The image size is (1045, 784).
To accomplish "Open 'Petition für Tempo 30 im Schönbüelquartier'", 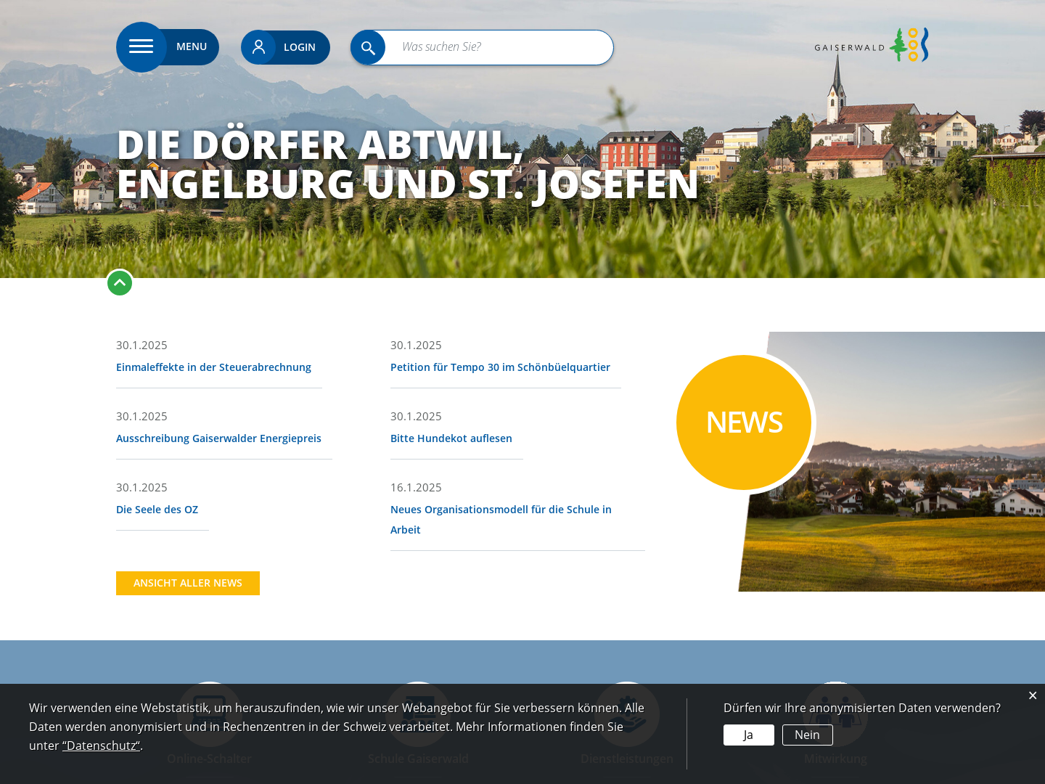I will point(500,367).
